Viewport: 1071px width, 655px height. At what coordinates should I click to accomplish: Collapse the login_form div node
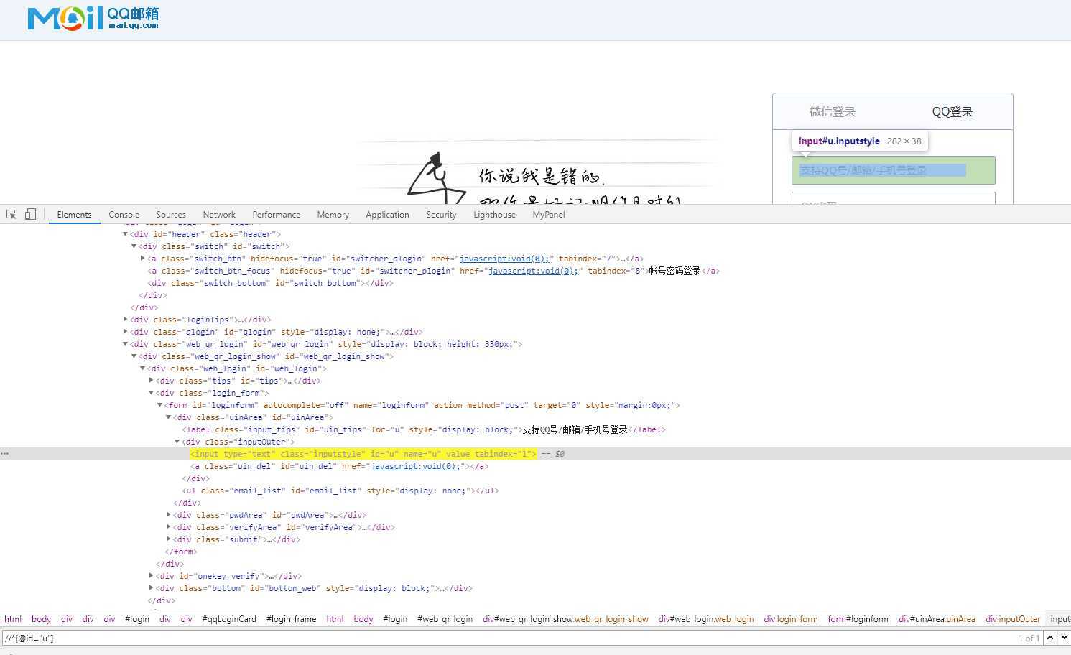tap(151, 393)
